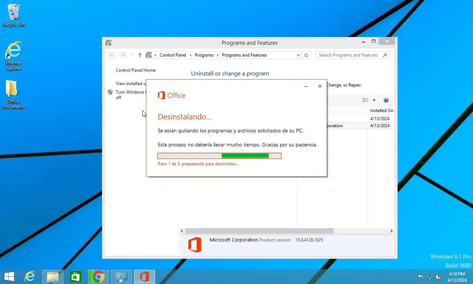Select Programs in the breadcrumb path

click(x=204, y=55)
